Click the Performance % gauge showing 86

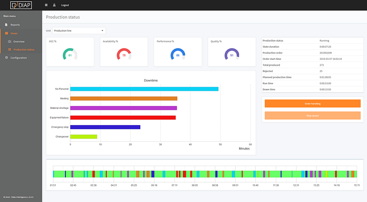(178, 54)
